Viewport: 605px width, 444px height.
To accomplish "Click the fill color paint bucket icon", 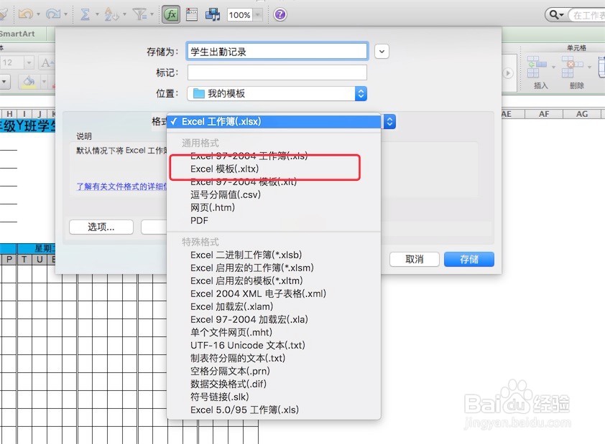I will click(29, 82).
